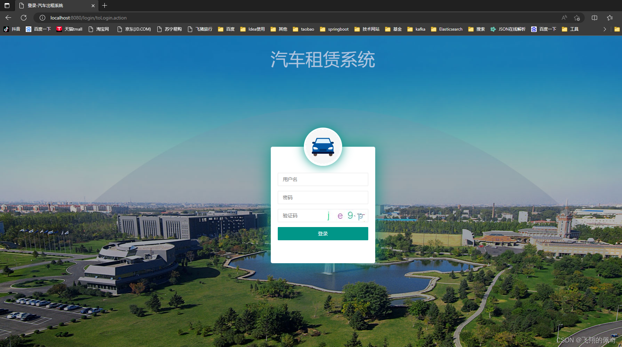Open the 天猫tmall bookmark
Viewport: 622px width, 347px height.
[x=69, y=29]
